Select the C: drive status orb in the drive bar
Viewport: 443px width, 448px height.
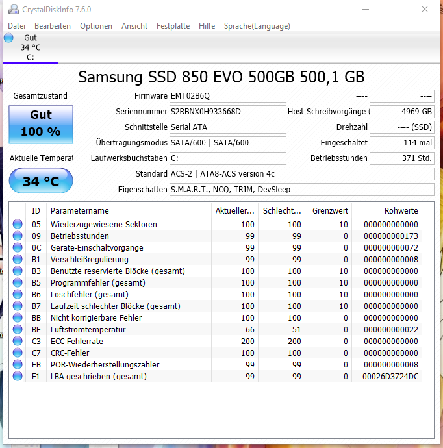(8, 38)
